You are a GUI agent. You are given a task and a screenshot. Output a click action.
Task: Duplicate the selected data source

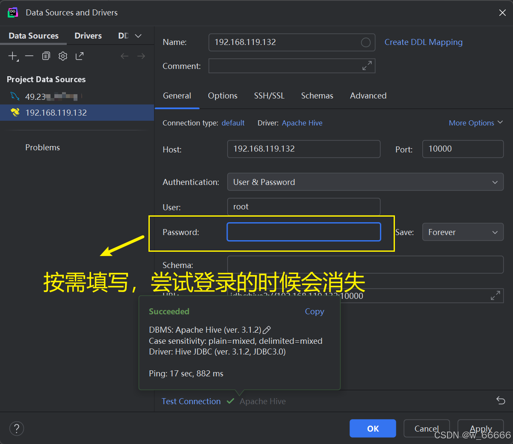(x=46, y=57)
